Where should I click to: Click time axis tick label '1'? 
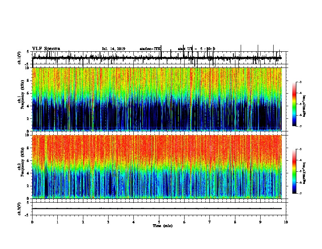coord(58,222)
